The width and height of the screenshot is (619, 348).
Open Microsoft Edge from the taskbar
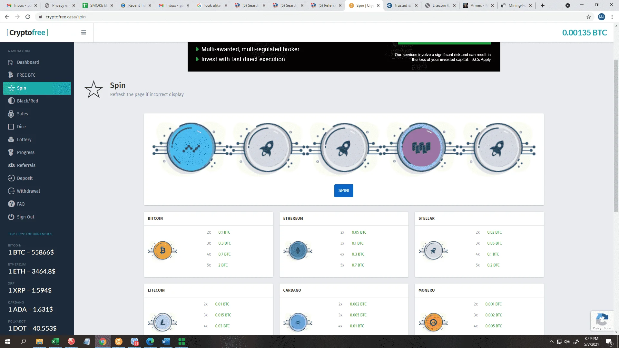tap(150, 342)
